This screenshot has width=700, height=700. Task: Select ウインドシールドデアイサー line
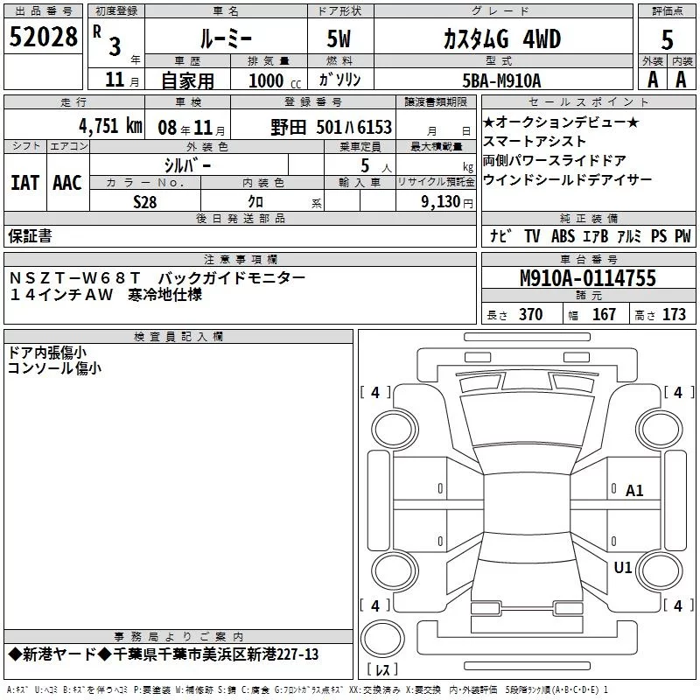tap(567, 179)
